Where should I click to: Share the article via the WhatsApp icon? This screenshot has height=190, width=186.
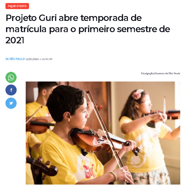coord(11,78)
